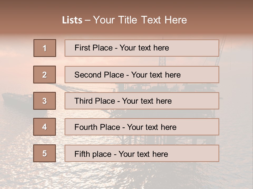
Task: Click the dash in the slide title
Action: (88, 20)
